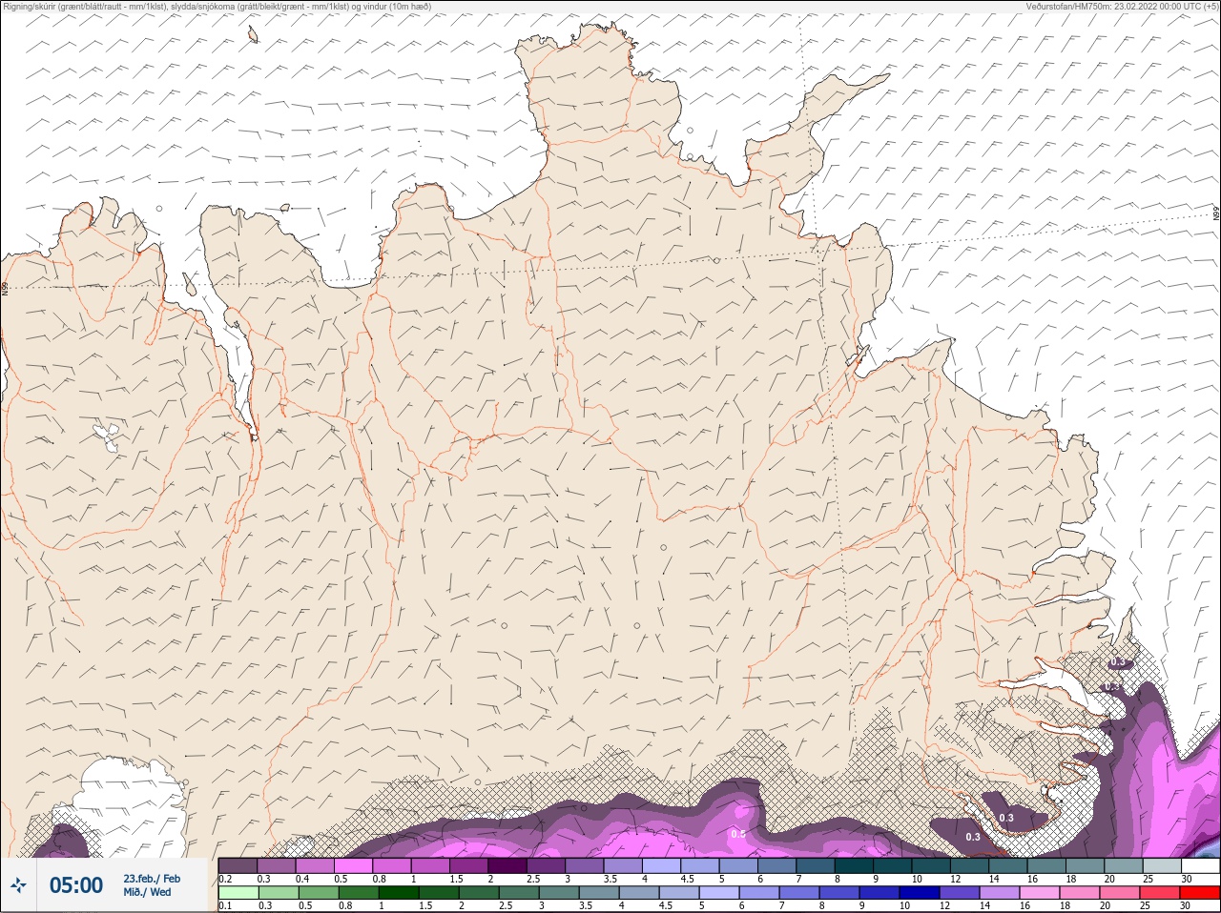Select the pale green 0.1 swatch in lower legend row
The image size is (1221, 913).
tap(238, 892)
